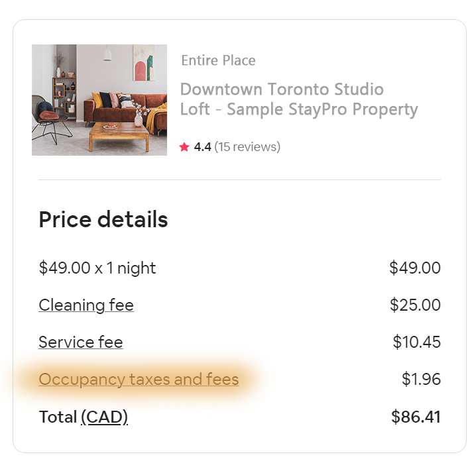Viewport: 476px width, 471px height.
Task: Click the $49.00 nightly subtotal amount
Action: 415,268
